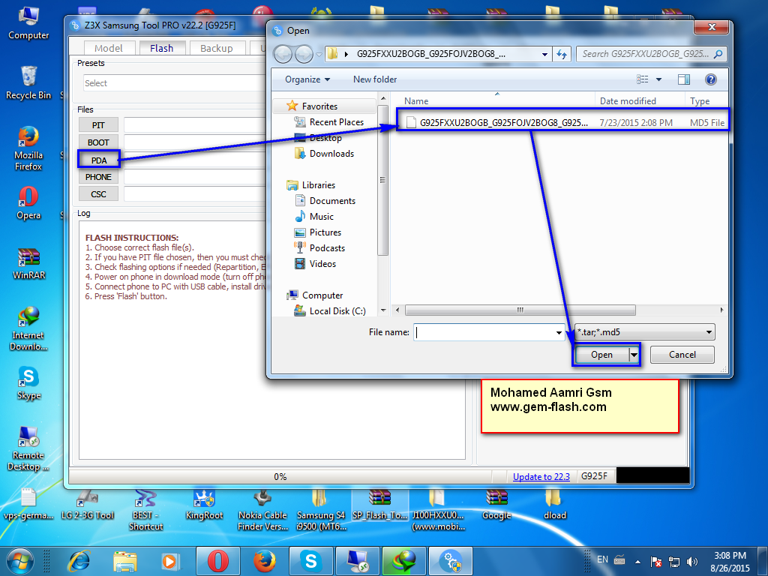Image resolution: width=768 pixels, height=576 pixels.
Task: Click the PHONE file button
Action: pos(98,177)
